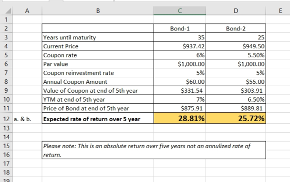Click the 28.81% highlighted cell

tap(179, 118)
